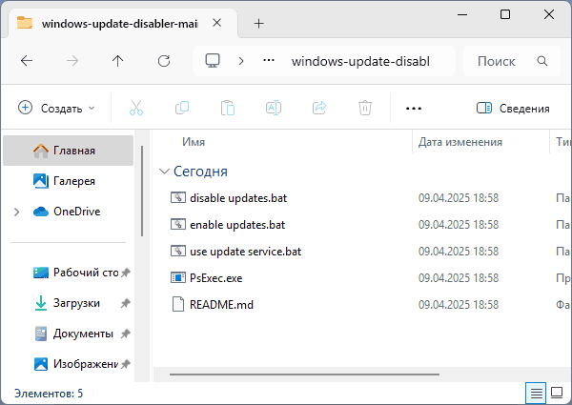
Task: Click the README.md document icon
Action: point(178,304)
